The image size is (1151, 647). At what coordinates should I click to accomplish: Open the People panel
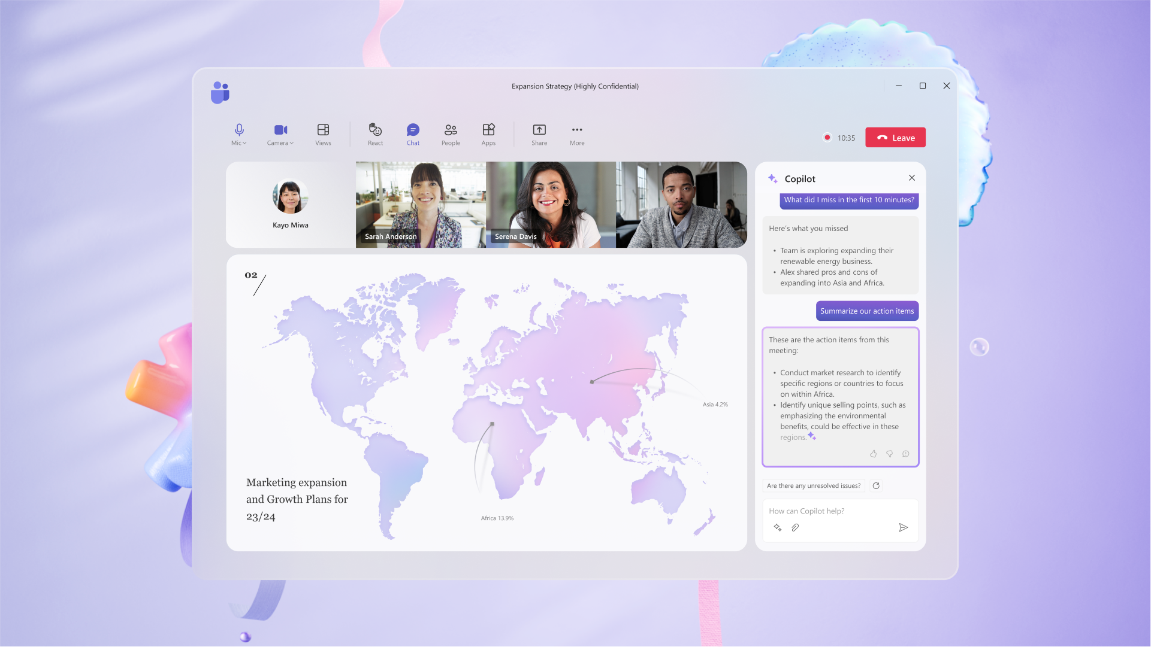coord(450,134)
